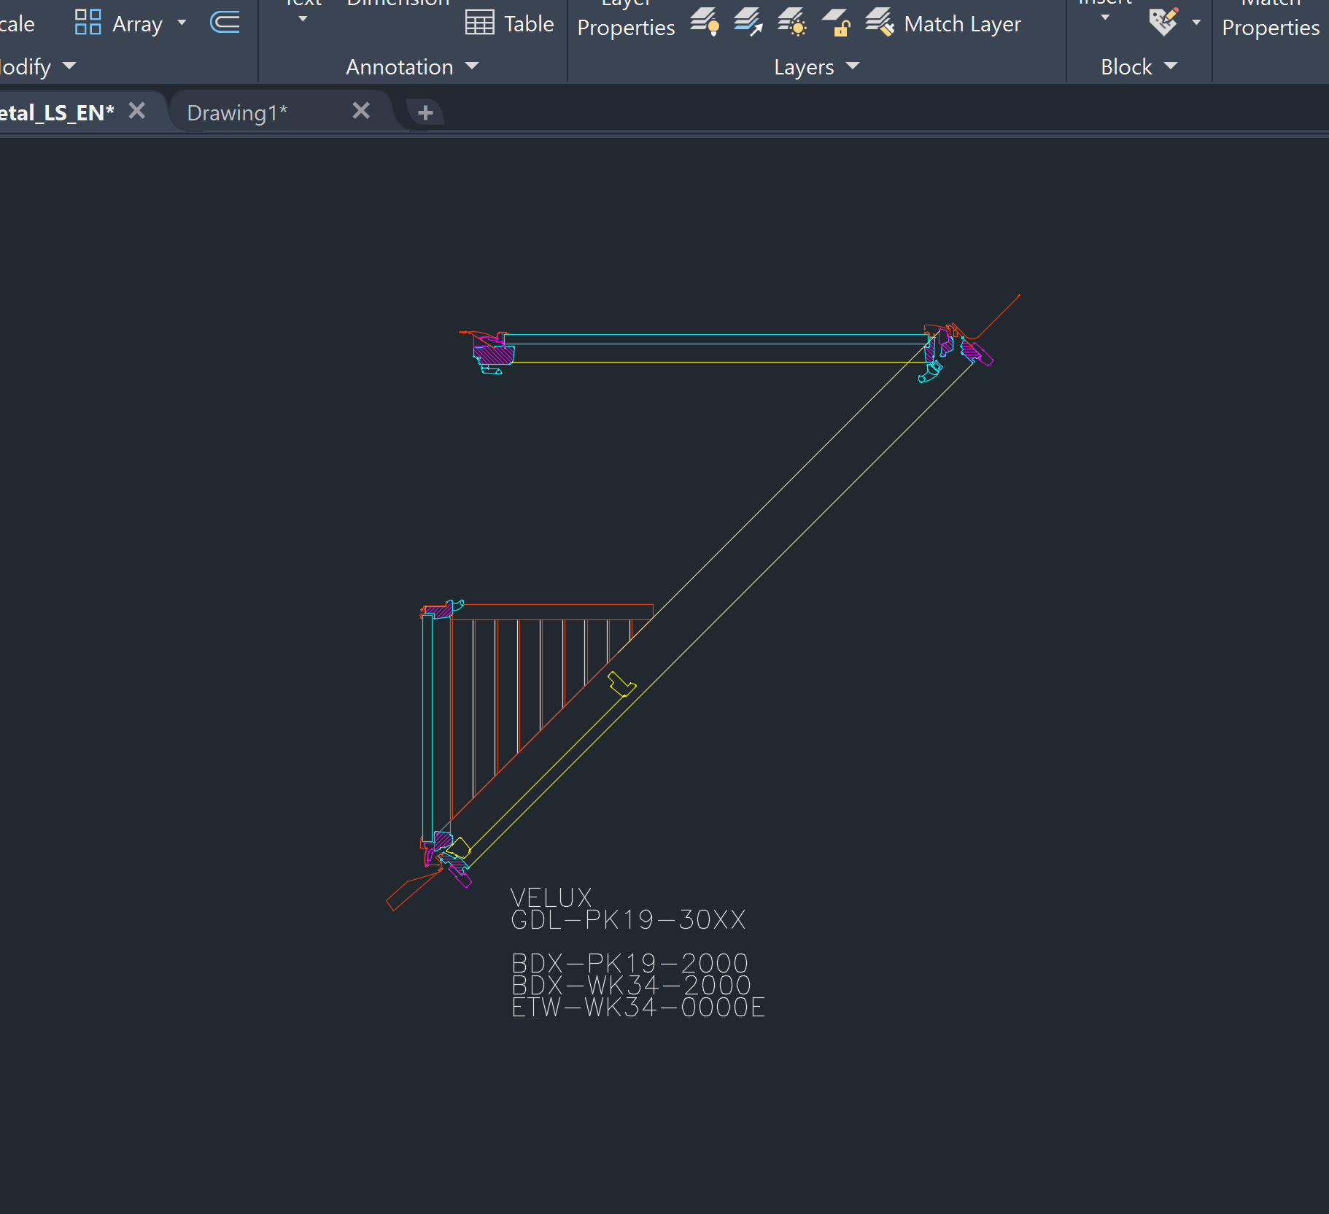
Task: Unlock layer using the padlock icon
Action: pyautogui.click(x=836, y=23)
